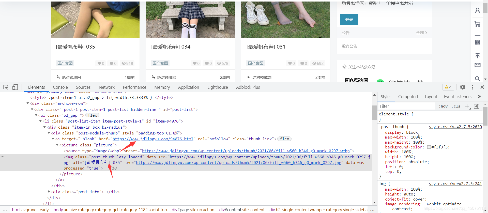Click the user profile icon in site sidebar
The image size is (488, 213).
point(478,10)
